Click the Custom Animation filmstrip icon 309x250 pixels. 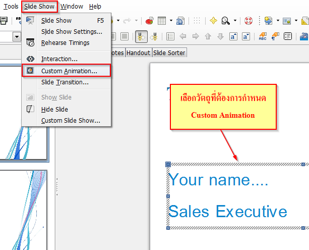30,71
